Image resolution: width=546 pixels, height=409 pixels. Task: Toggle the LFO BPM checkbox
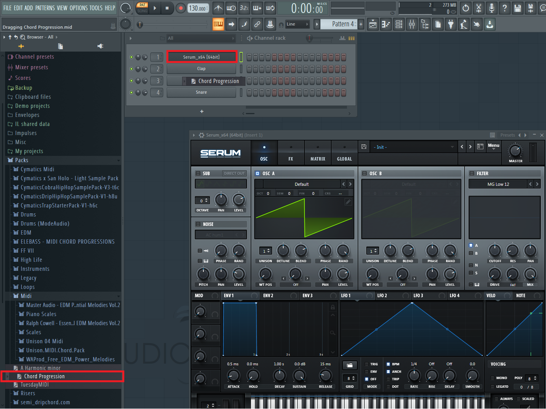pyautogui.click(x=388, y=364)
